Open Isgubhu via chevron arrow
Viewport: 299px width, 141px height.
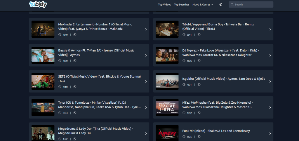coord(270,81)
